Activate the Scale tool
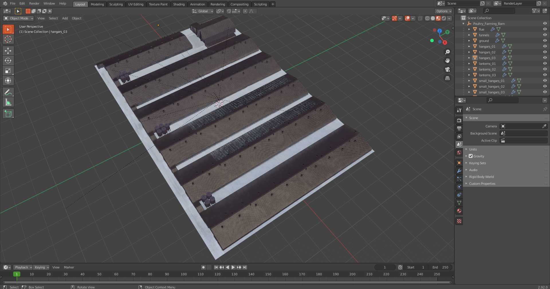This screenshot has width=550, height=289. 8,71
